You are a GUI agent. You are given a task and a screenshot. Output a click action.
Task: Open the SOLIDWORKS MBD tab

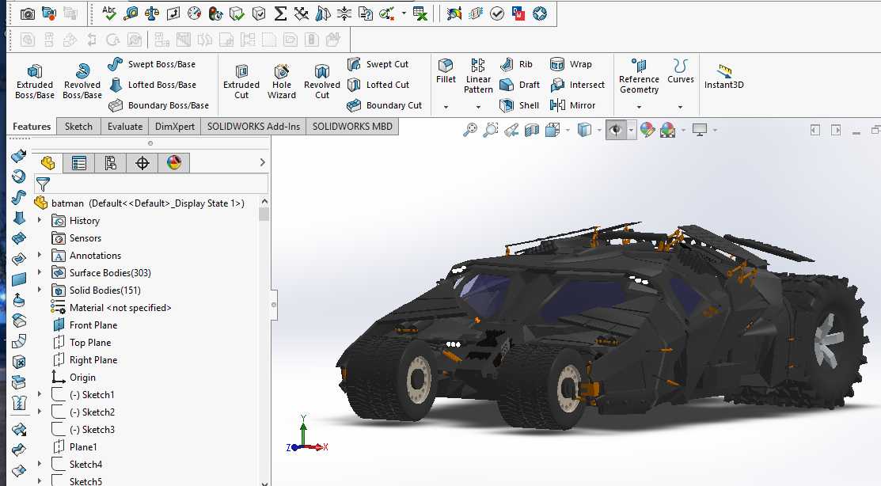point(352,127)
